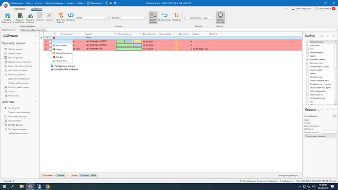Uncheck the Режим работы column checkbox
Image resolution: width=338 pixels, height=190 pixels.
(308, 95)
